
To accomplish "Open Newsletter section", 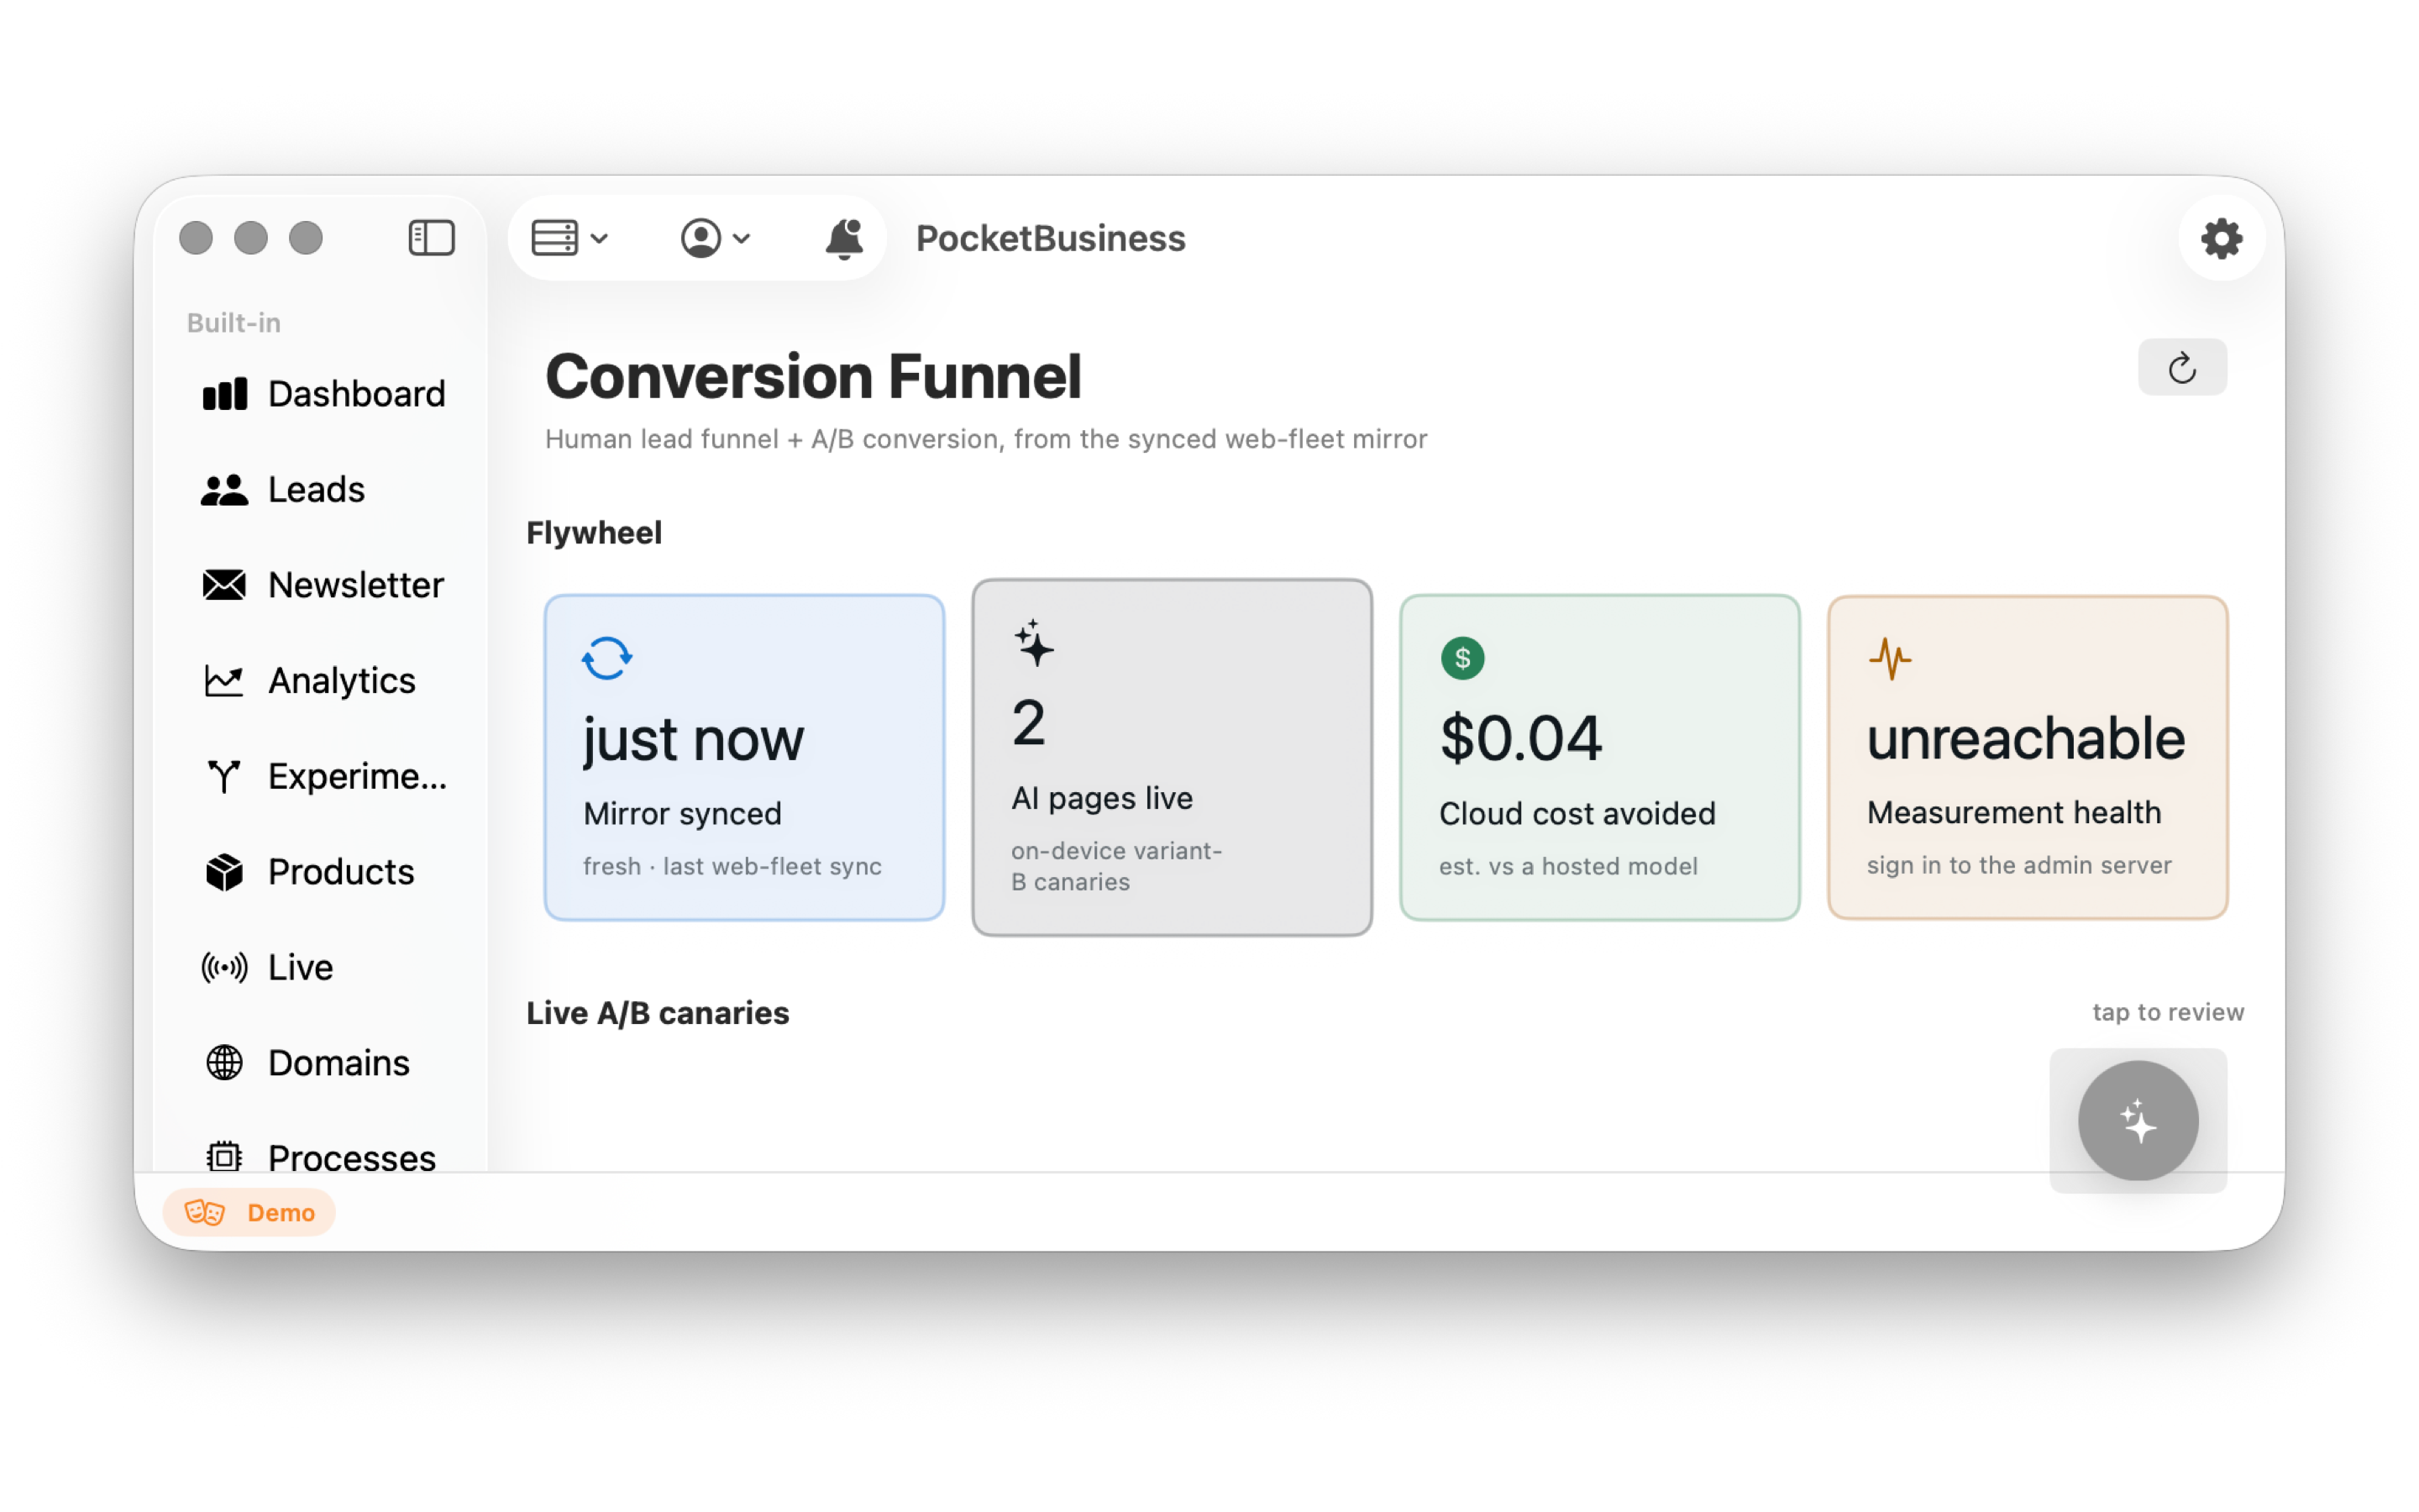I will tap(322, 585).
